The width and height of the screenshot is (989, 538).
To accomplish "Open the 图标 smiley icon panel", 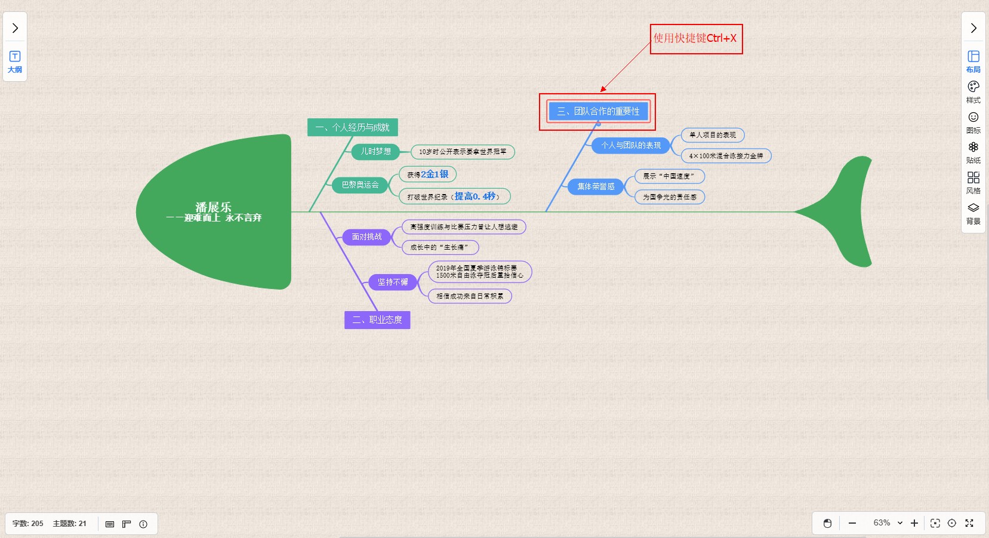I will click(973, 122).
